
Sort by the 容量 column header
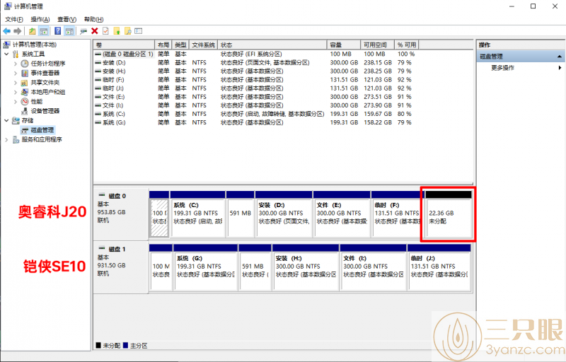(x=344, y=45)
